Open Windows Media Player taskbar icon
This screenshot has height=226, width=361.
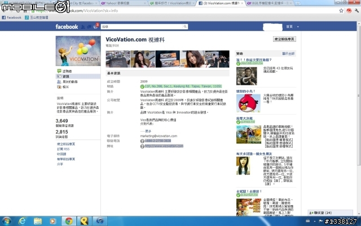[52, 221]
